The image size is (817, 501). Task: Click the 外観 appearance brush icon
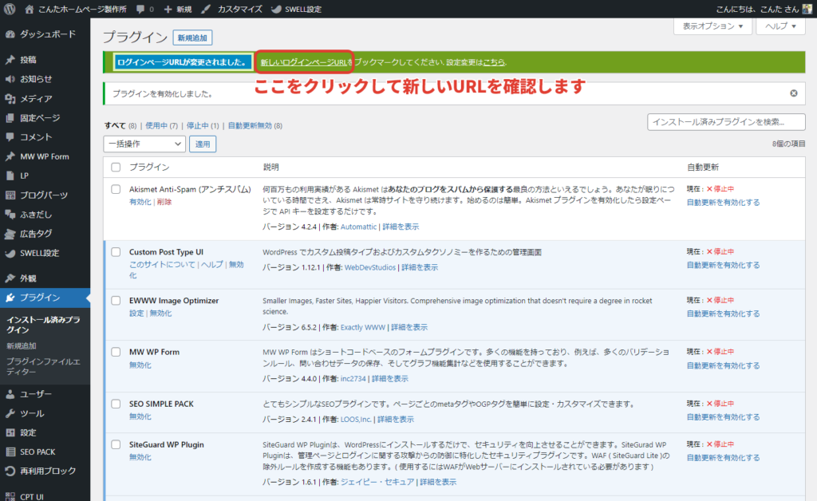(10, 278)
